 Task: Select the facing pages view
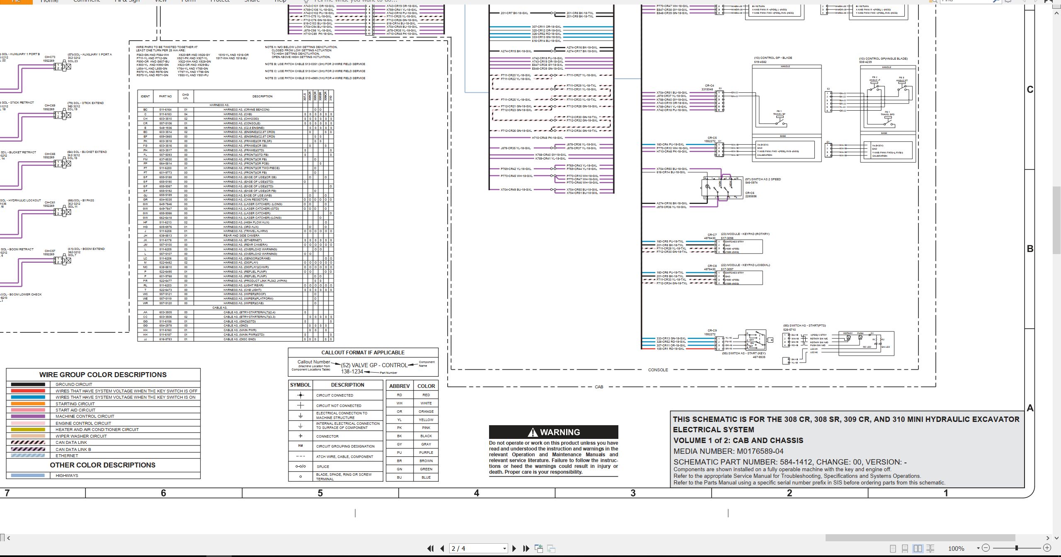point(918,548)
